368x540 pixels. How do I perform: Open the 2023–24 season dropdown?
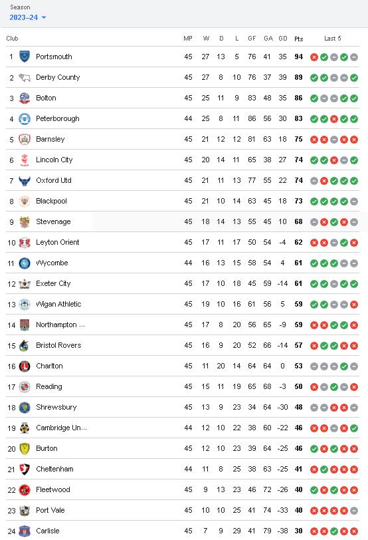[27, 17]
